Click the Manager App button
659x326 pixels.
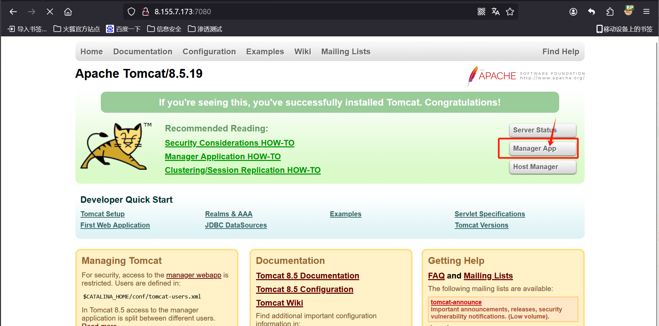(543, 148)
